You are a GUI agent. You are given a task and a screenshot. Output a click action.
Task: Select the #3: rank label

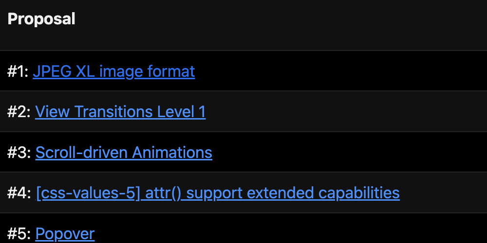[19, 153]
